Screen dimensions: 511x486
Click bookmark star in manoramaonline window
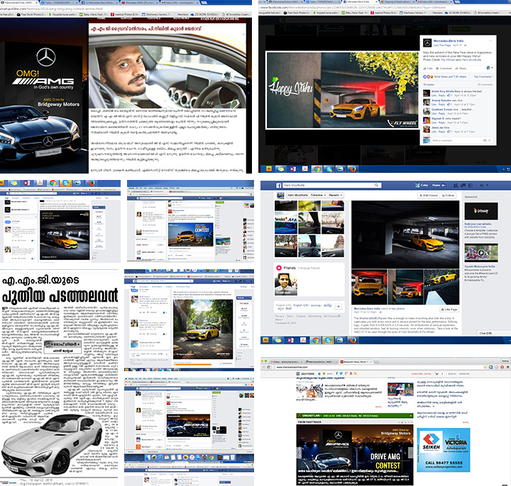485,367
